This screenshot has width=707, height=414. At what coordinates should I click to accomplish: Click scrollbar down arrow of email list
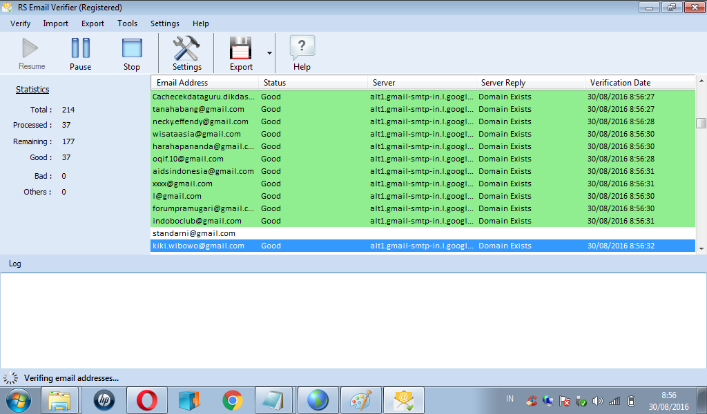click(701, 248)
